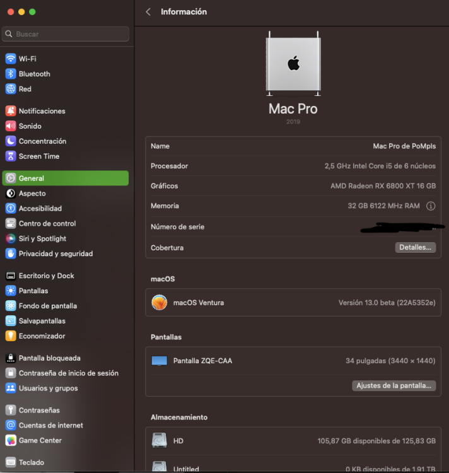449x473 pixels.
Task: Click Versión 13.0 beta text
Action: point(387,303)
